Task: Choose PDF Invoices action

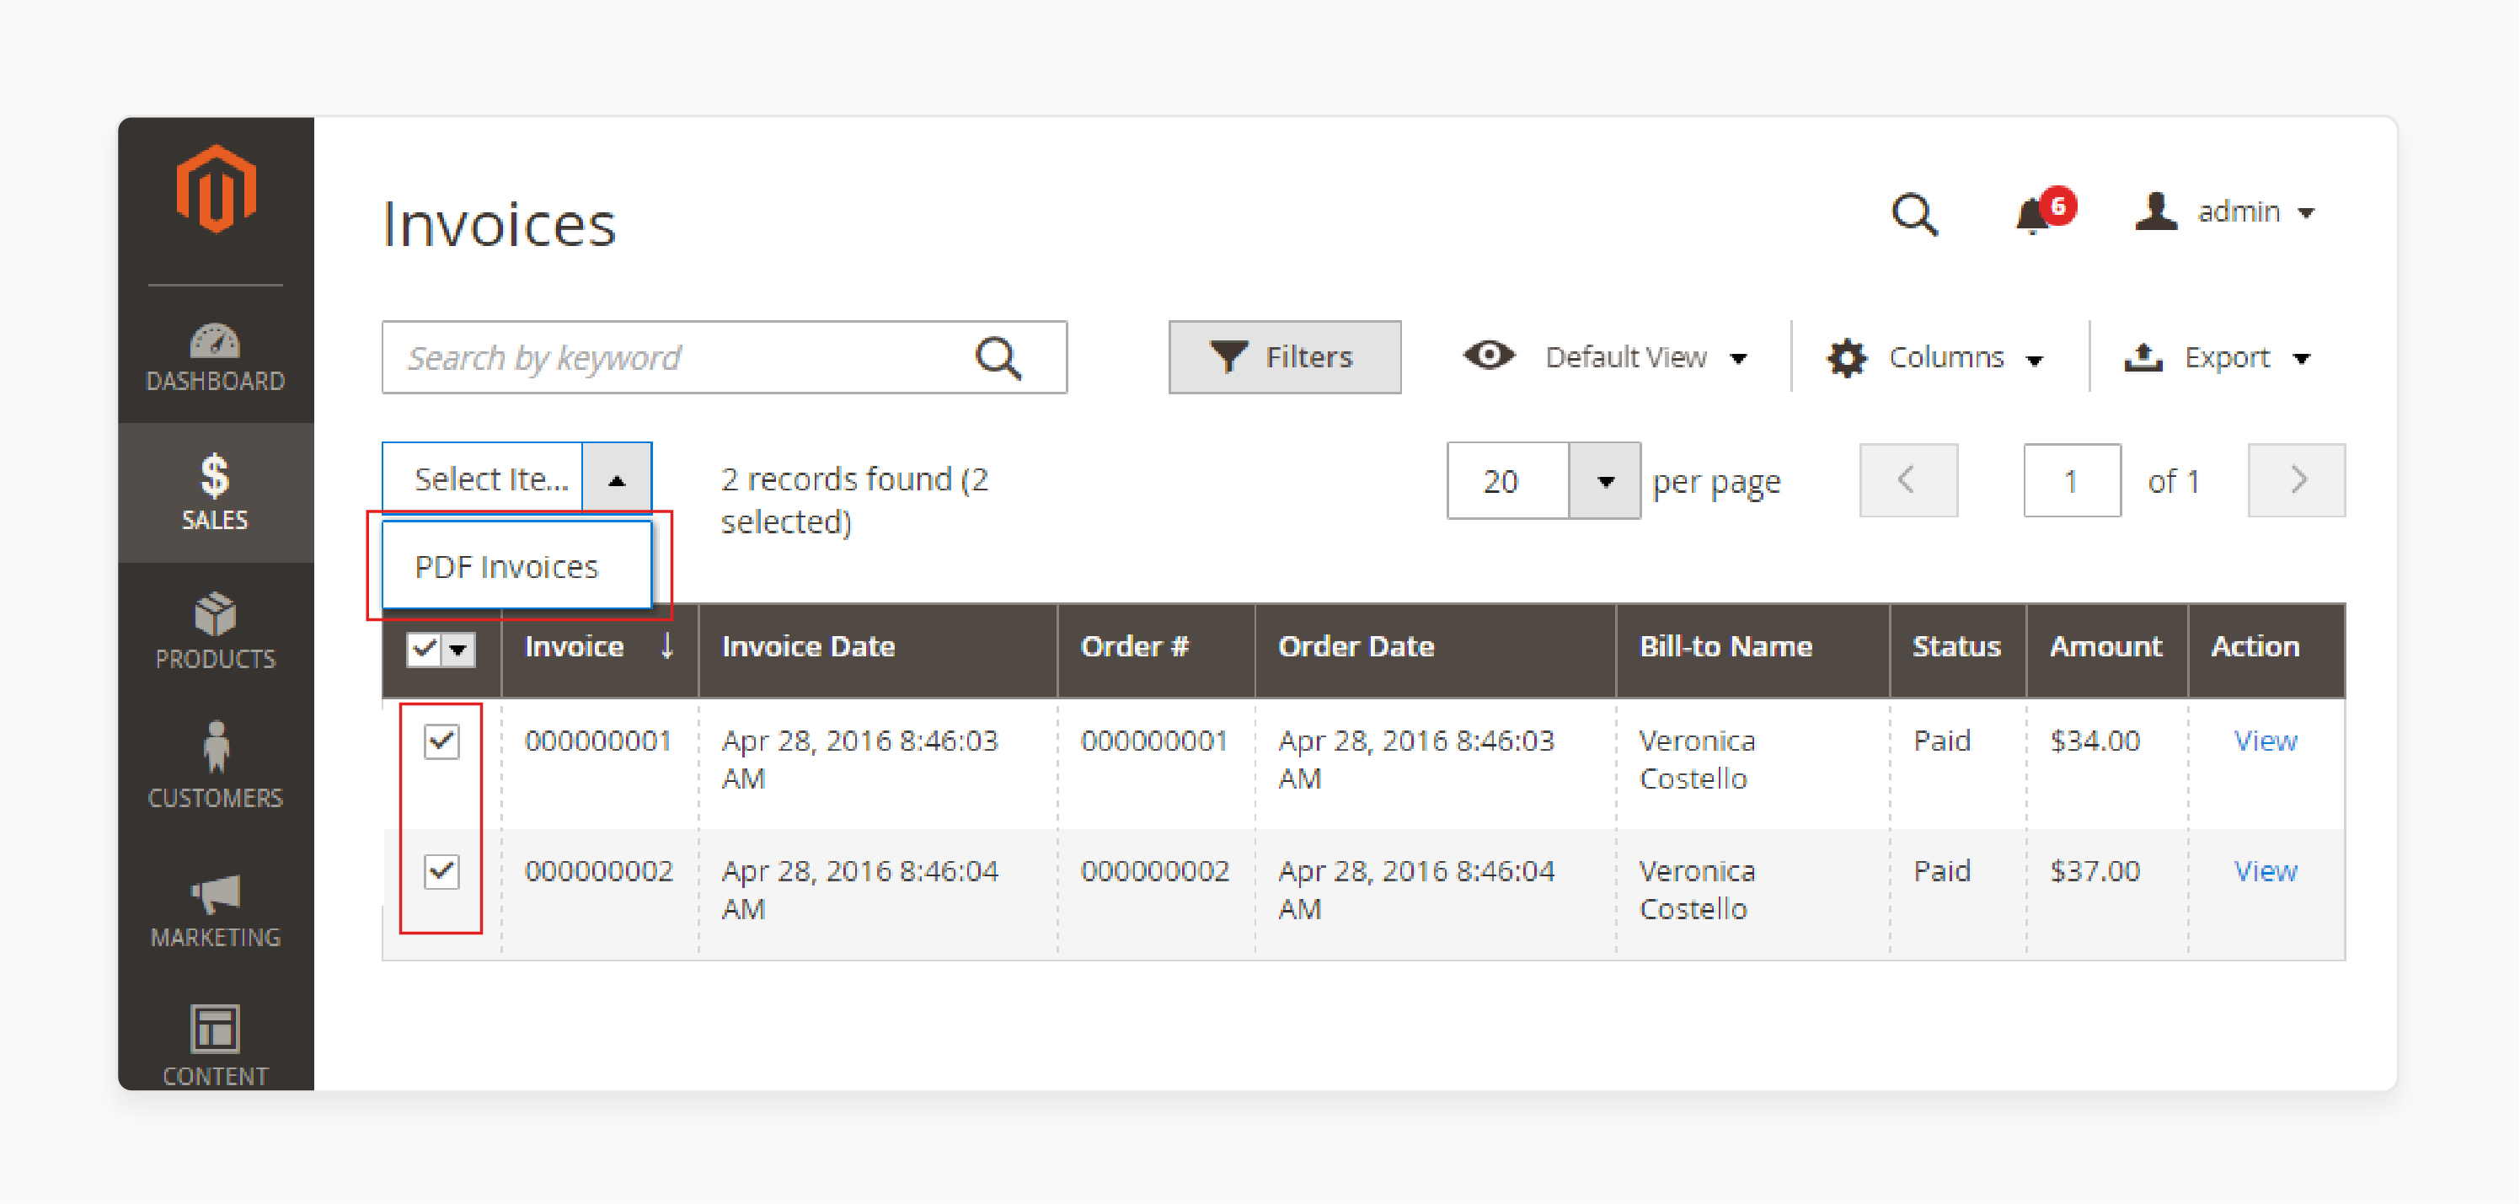Action: 516,566
